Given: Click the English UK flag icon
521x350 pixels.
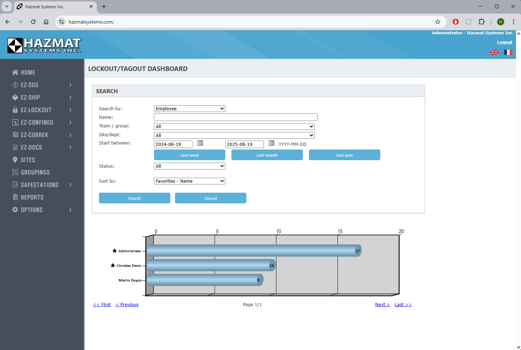Looking at the screenshot, I should pos(494,52).
